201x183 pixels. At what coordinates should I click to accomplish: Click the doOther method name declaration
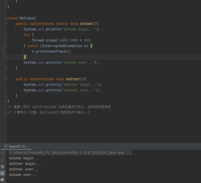pos(73,79)
